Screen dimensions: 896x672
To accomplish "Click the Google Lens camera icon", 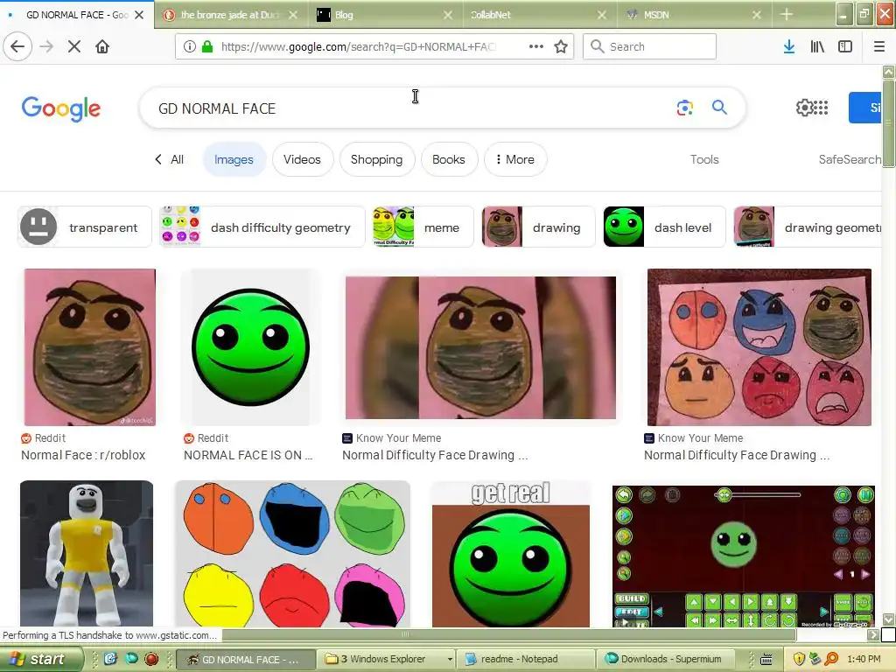I will point(684,108).
